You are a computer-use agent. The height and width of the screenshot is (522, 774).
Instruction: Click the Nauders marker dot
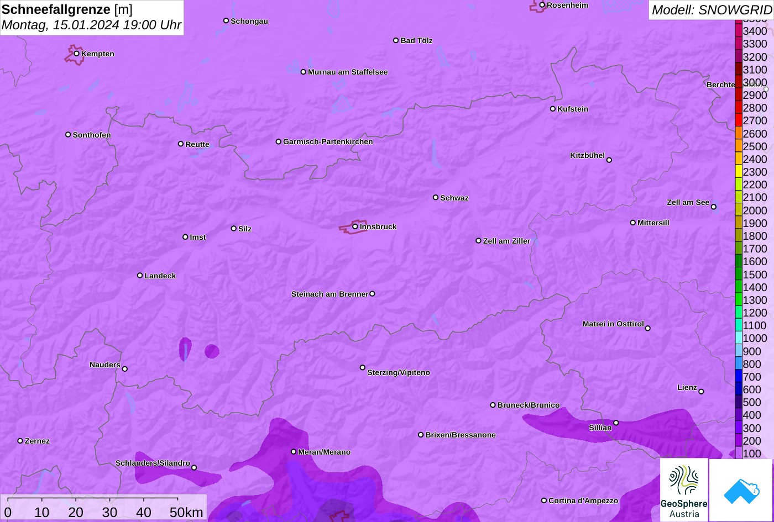tap(125, 369)
